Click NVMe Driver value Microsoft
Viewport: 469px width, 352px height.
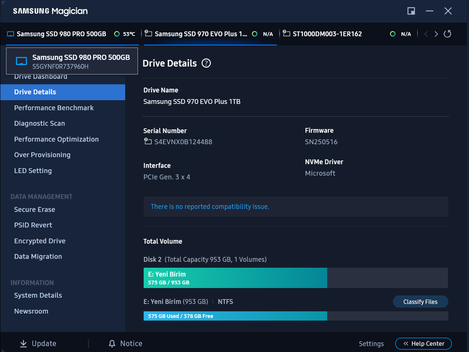click(x=320, y=173)
